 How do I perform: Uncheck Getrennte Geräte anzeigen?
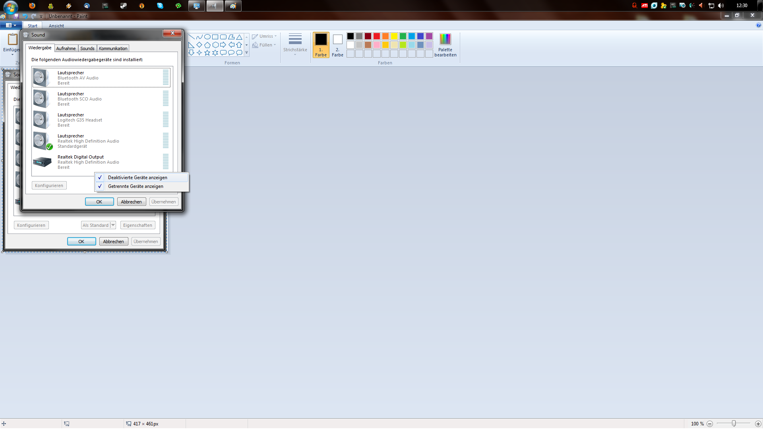[x=136, y=186]
